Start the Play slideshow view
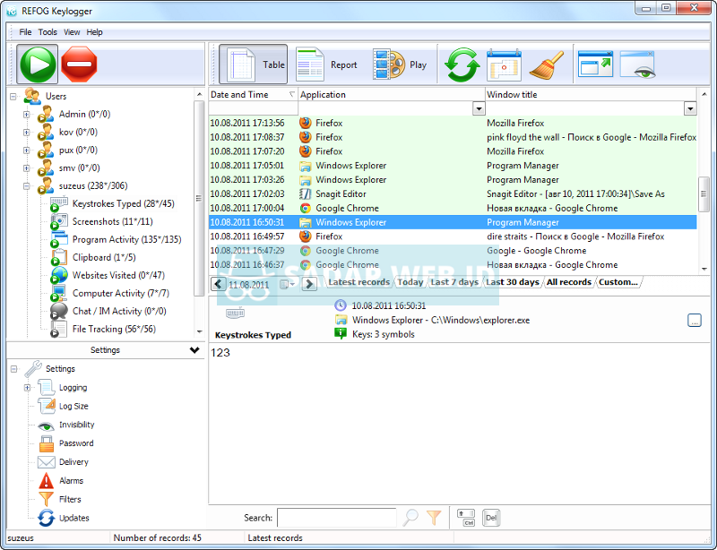The image size is (717, 550). click(x=400, y=64)
